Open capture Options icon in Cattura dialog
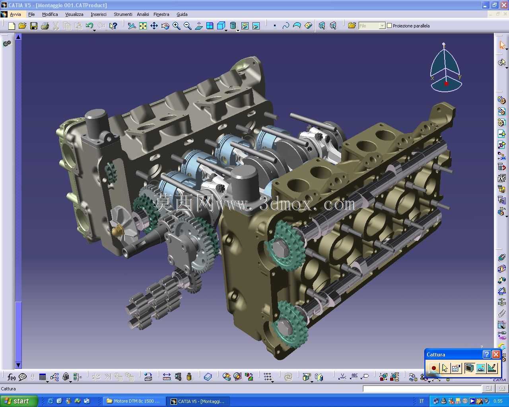Viewport: 509px width, 407px height. 456,368
